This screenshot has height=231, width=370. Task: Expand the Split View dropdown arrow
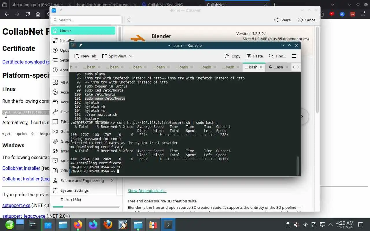[x=131, y=56]
